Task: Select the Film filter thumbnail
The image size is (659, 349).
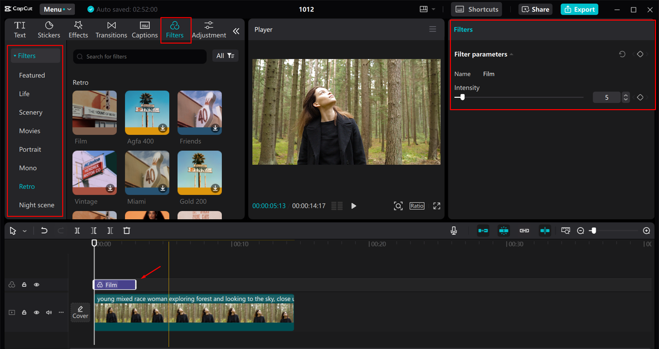Action: click(95, 113)
